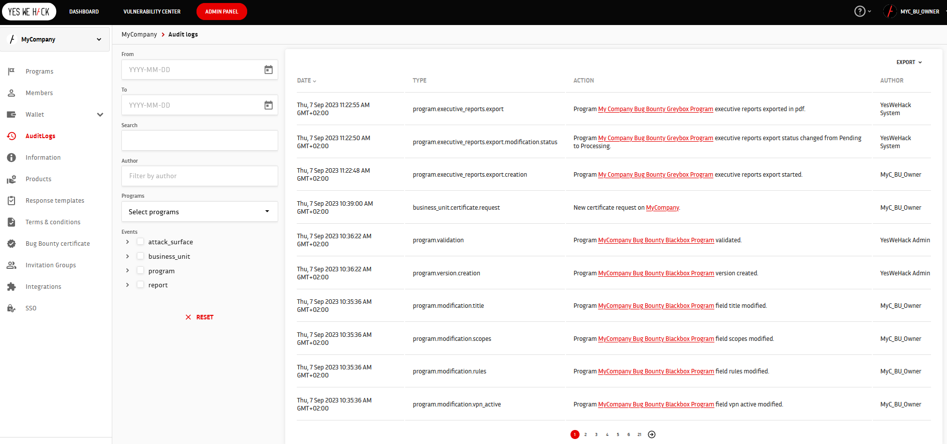Open Blackbox Program link in validated row
The height and width of the screenshot is (444, 947).
(x=656, y=240)
